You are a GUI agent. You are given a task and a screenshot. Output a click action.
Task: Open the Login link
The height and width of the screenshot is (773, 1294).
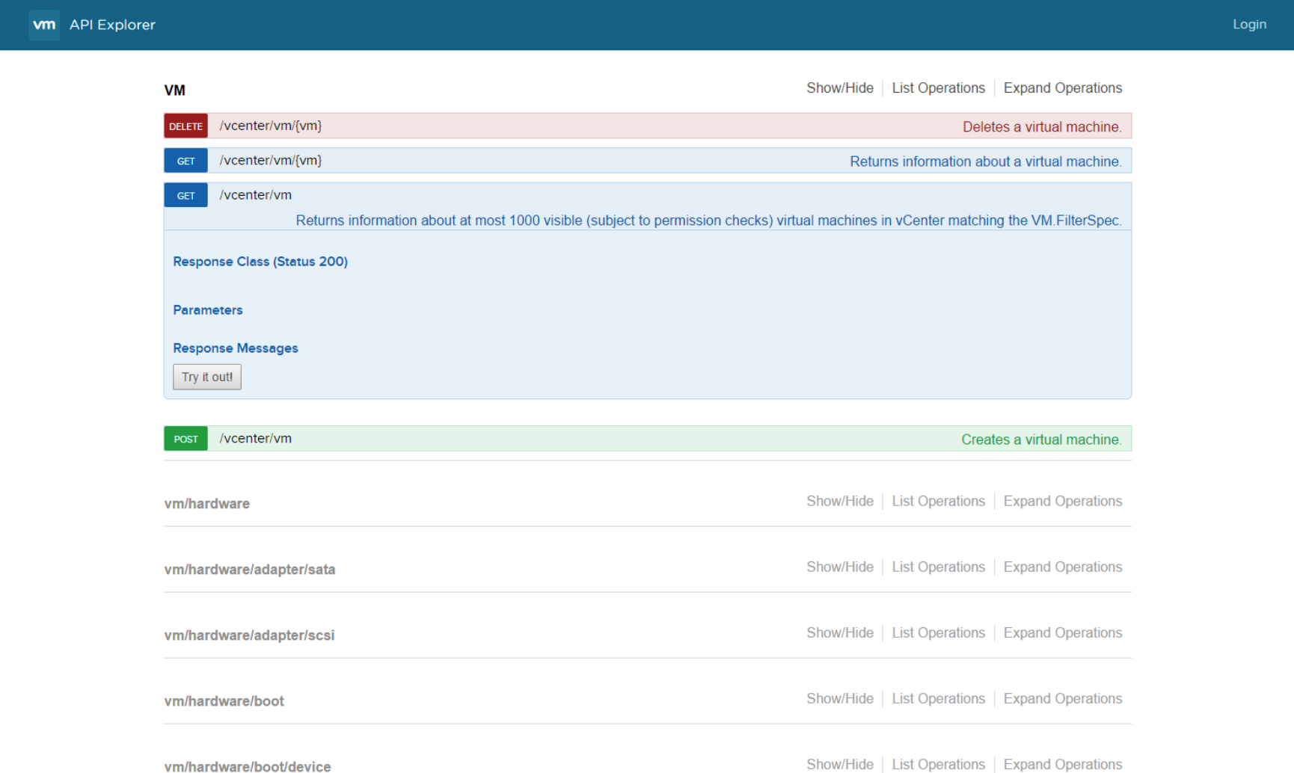click(x=1249, y=25)
